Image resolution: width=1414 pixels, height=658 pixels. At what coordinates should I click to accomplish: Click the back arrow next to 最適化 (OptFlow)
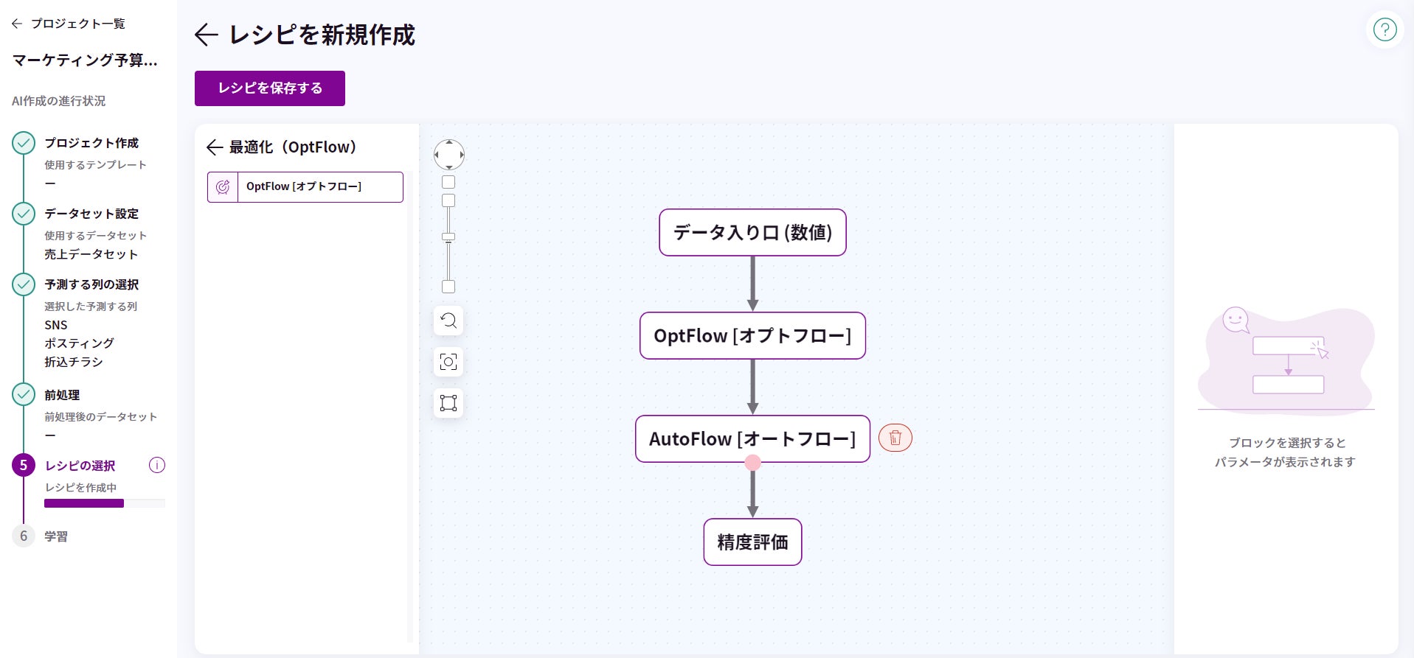[215, 147]
